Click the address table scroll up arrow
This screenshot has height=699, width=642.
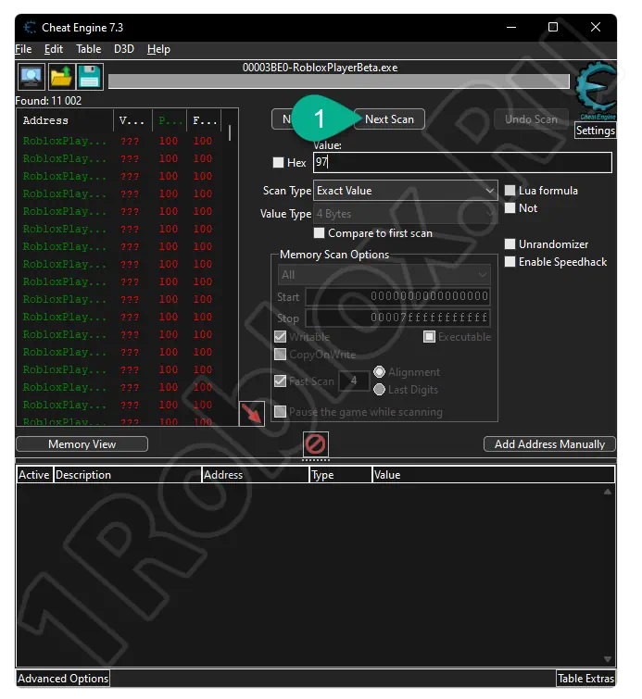point(607,492)
